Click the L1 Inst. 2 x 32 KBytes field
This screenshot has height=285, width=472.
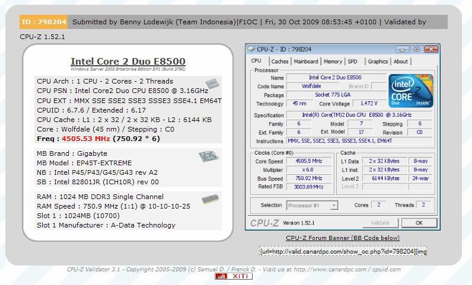[385, 169]
